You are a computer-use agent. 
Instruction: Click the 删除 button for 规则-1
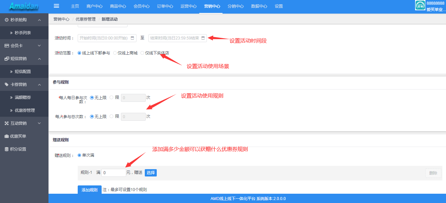[x=433, y=173]
